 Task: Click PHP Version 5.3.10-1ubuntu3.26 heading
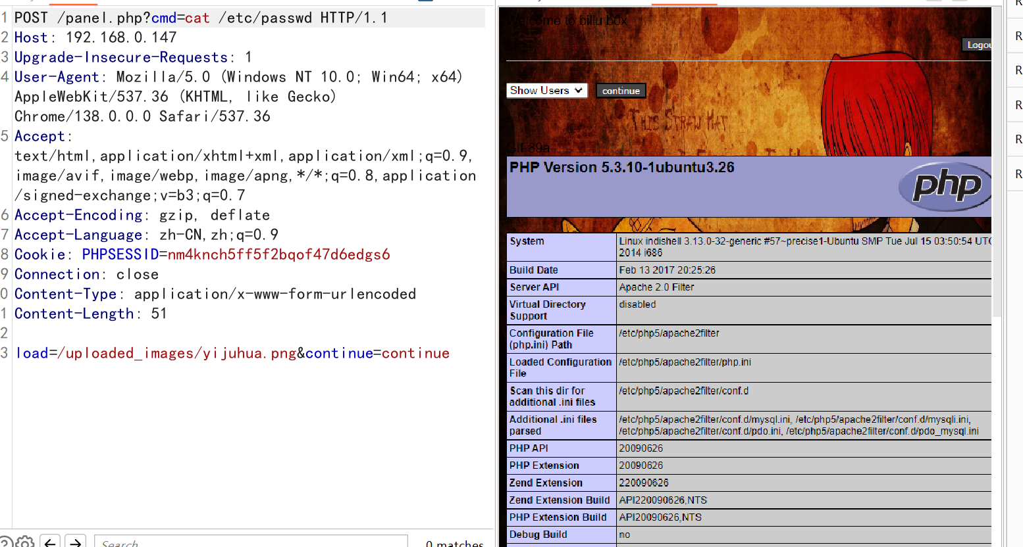(x=622, y=167)
